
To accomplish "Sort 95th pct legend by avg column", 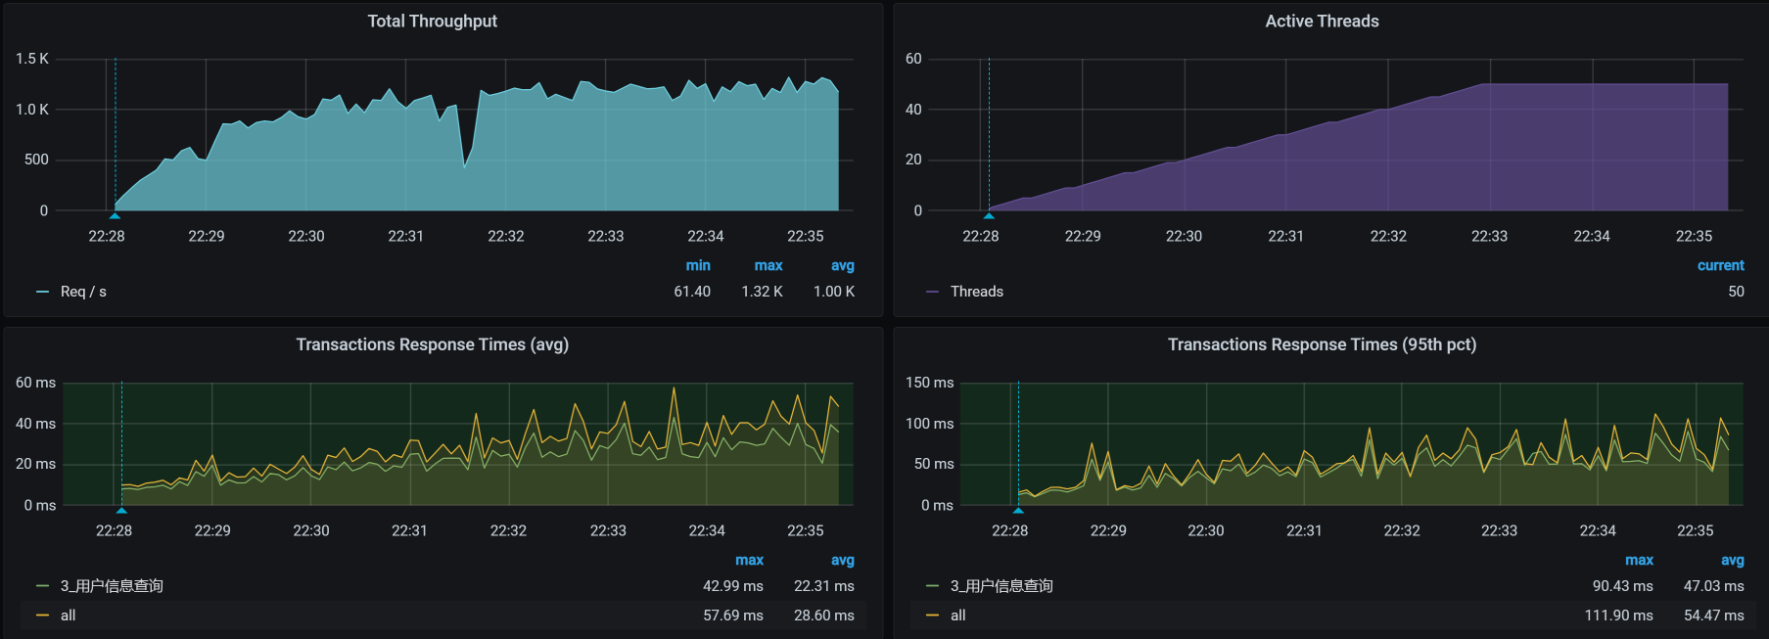I will pyautogui.click(x=1732, y=560).
